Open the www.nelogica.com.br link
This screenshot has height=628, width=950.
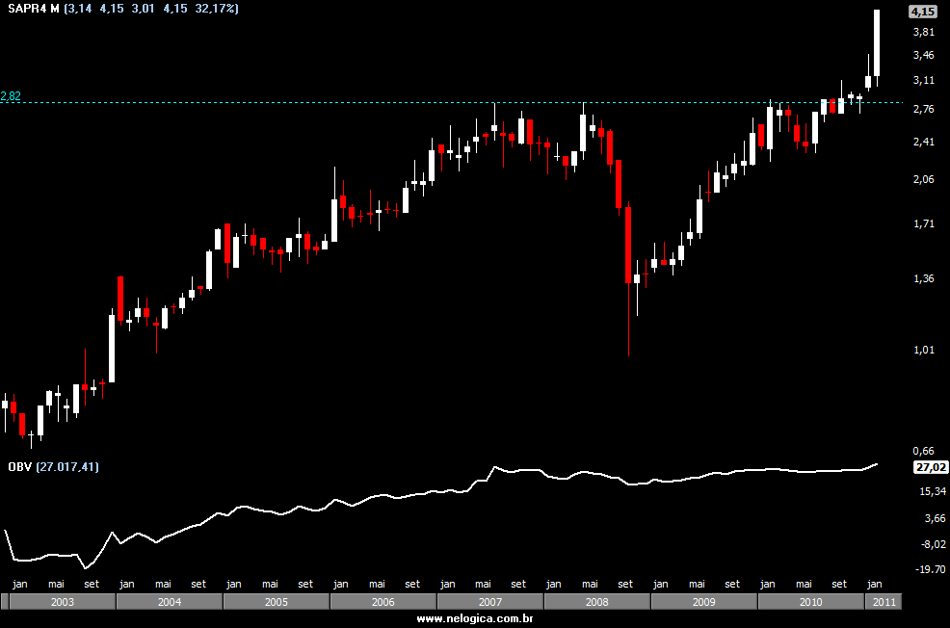pyautogui.click(x=475, y=619)
